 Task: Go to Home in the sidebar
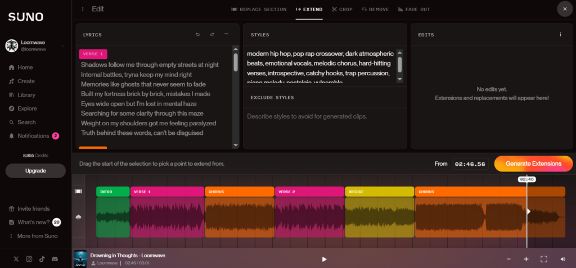(x=21, y=67)
